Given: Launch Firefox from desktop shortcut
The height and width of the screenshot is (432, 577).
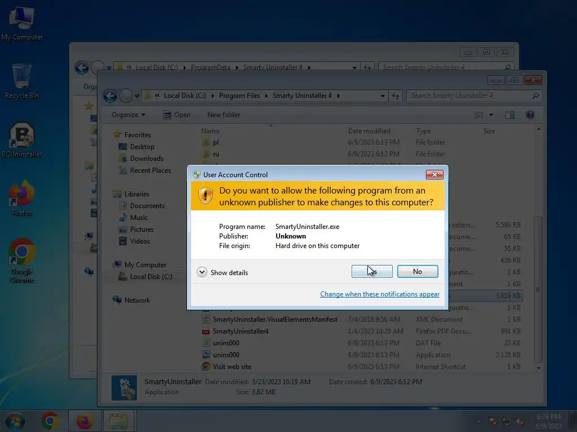Looking at the screenshot, I should (x=22, y=199).
